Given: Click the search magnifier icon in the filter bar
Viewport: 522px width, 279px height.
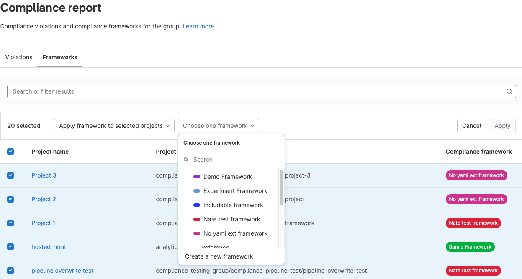Looking at the screenshot, I should point(509,91).
